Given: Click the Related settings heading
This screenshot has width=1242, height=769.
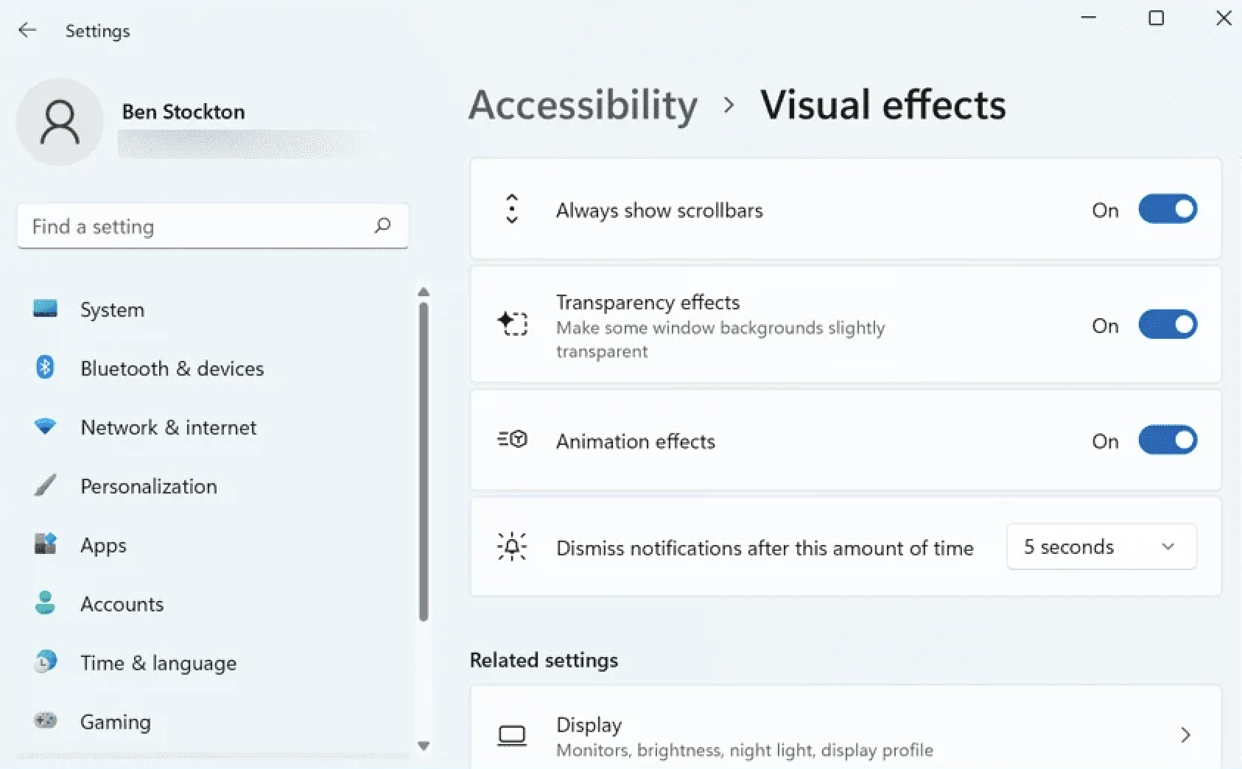Looking at the screenshot, I should (544, 660).
